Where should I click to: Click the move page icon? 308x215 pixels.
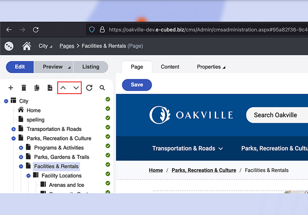click(x=50, y=88)
